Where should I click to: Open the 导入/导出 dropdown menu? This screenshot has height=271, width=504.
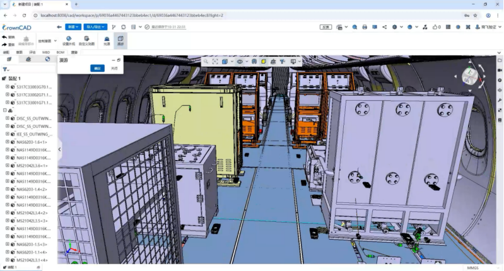pyautogui.click(x=95, y=27)
